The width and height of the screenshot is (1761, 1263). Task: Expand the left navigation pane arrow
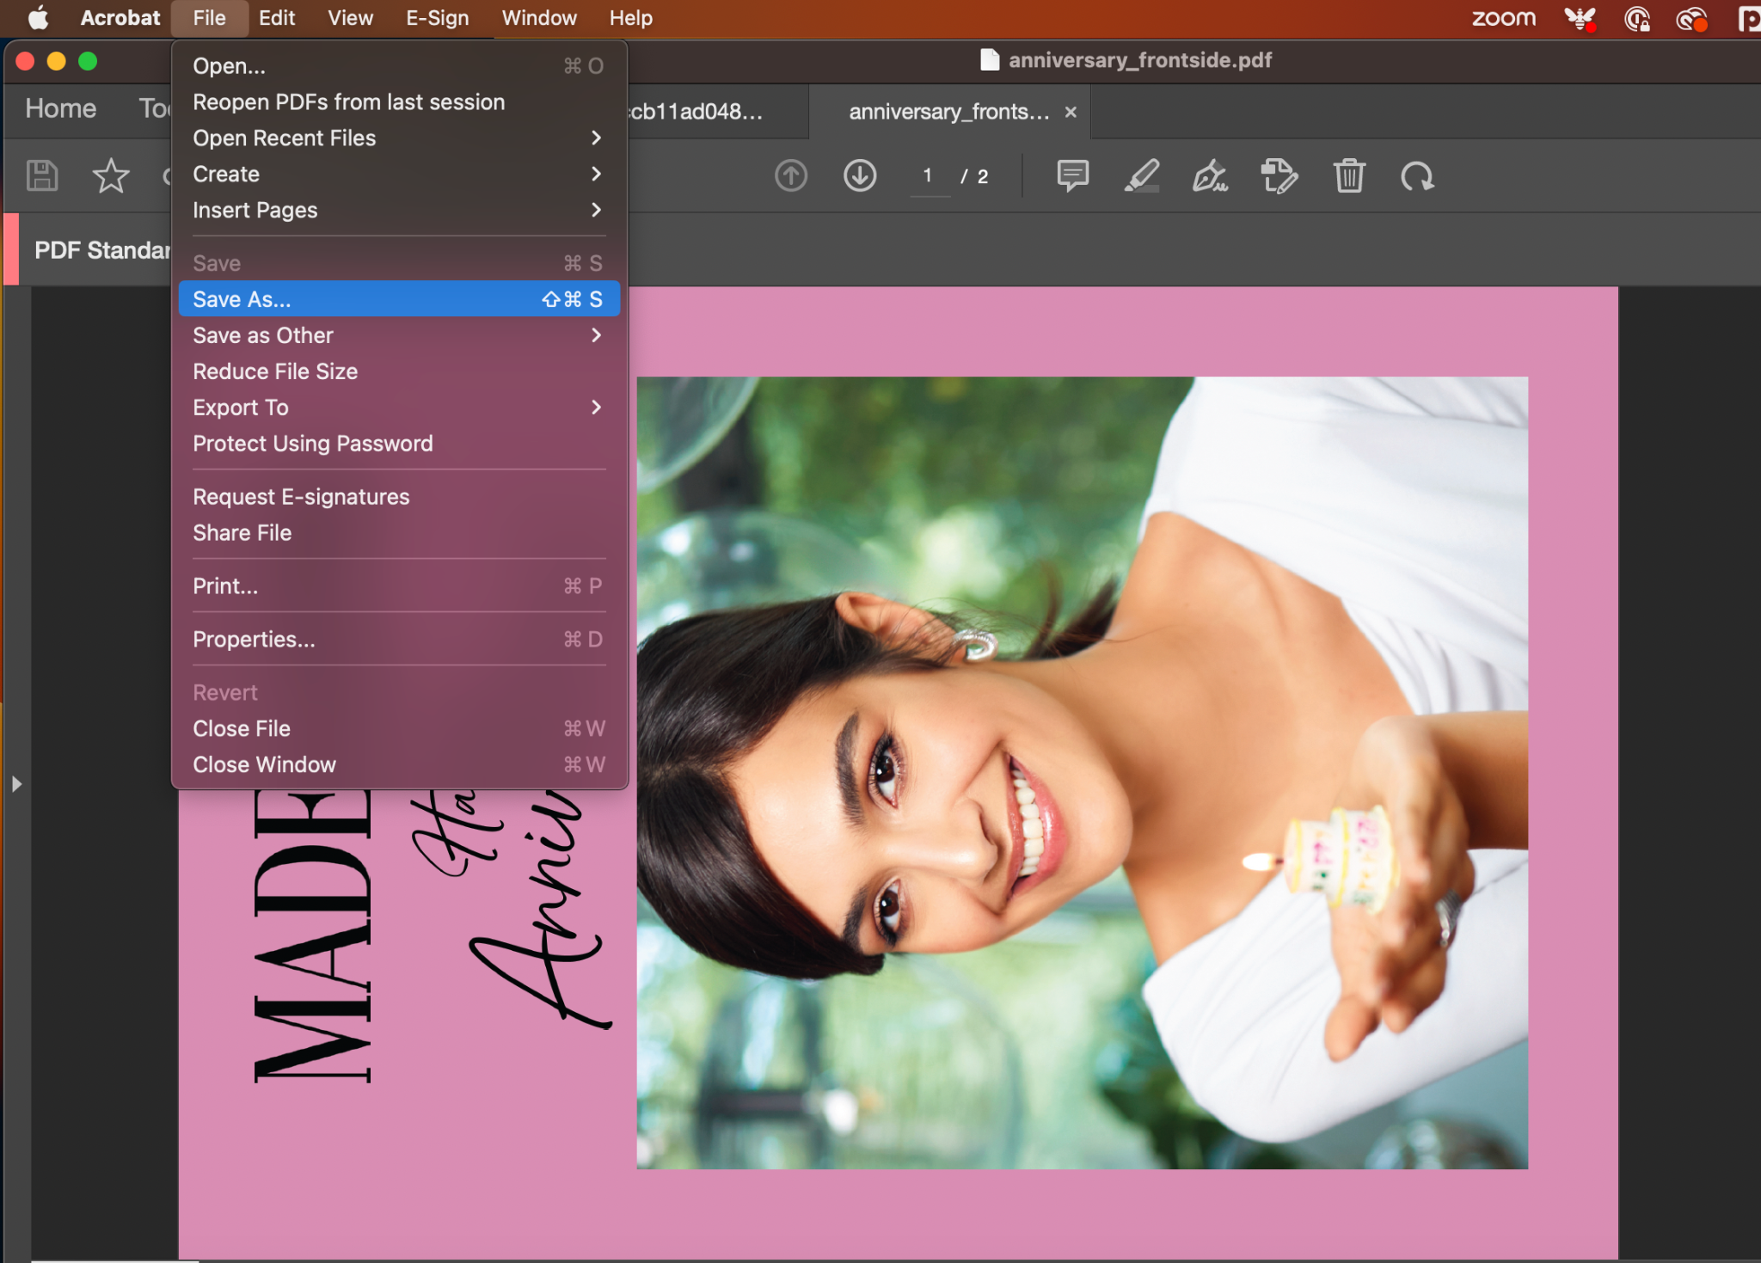click(x=16, y=783)
